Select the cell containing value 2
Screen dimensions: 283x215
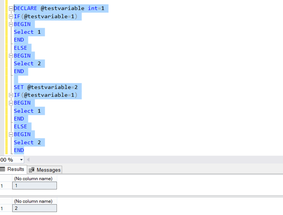click(35, 208)
